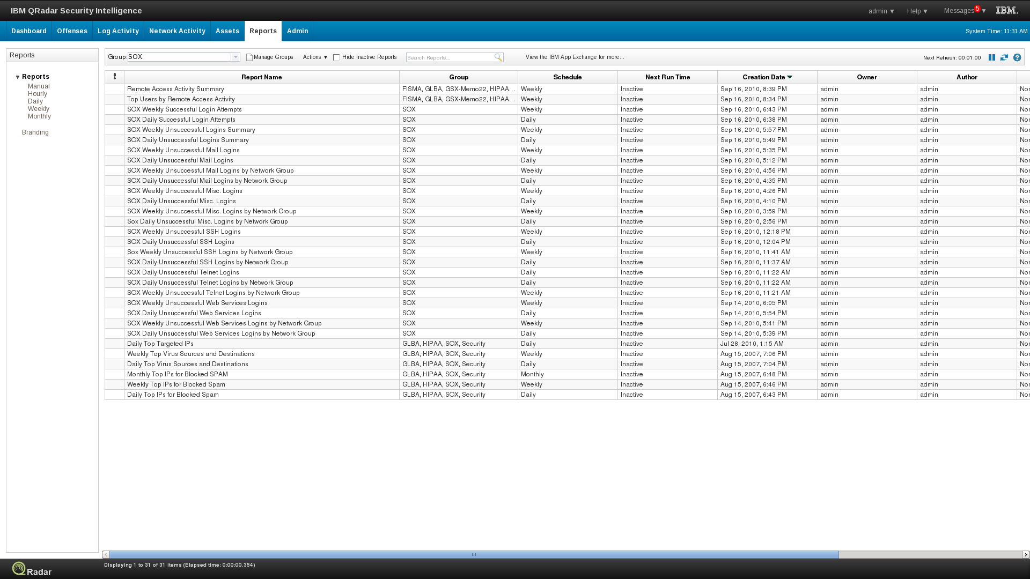Click the Creation Date sort arrow
Image resolution: width=1030 pixels, height=579 pixels.
789,77
